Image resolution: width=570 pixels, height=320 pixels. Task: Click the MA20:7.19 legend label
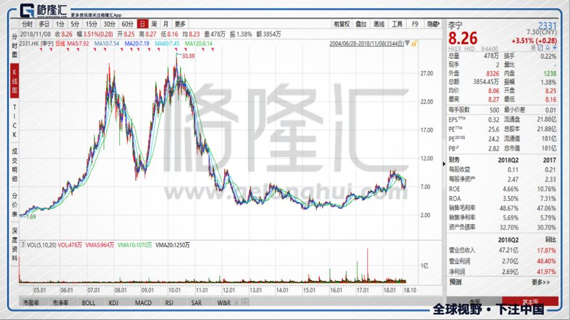137,43
